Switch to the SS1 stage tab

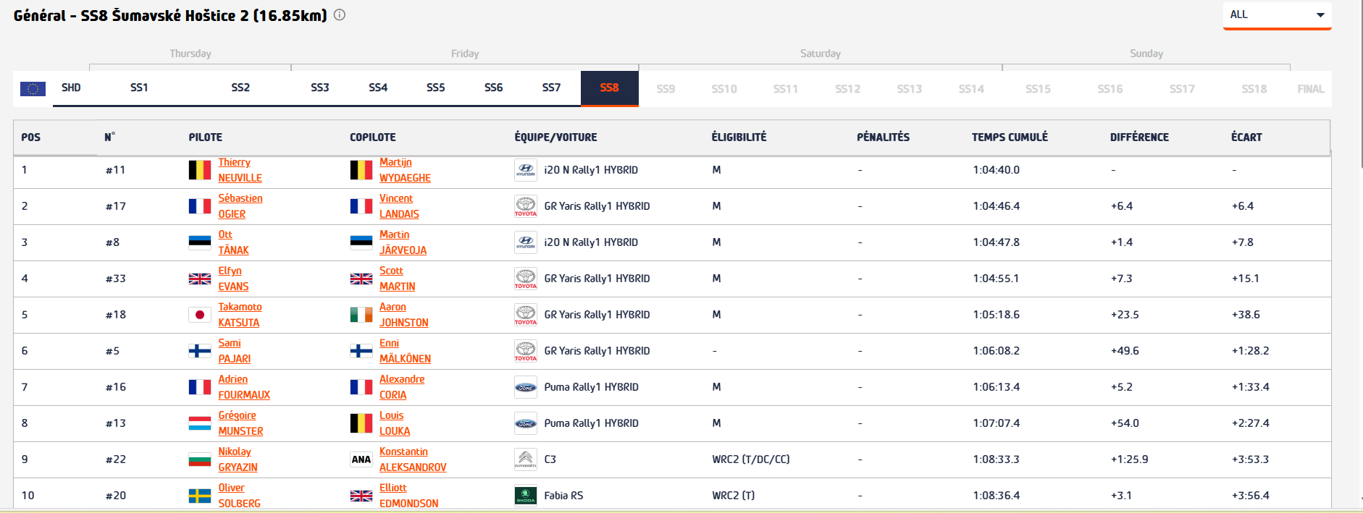(139, 88)
